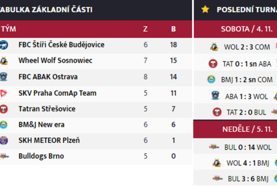277x186 pixels.
Task: Click the BM&J New era logo in standings table
Action: (x=3, y=124)
